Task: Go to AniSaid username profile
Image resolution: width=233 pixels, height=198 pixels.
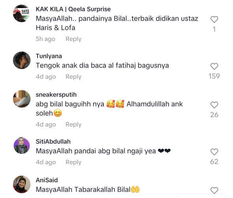Action: point(47,180)
